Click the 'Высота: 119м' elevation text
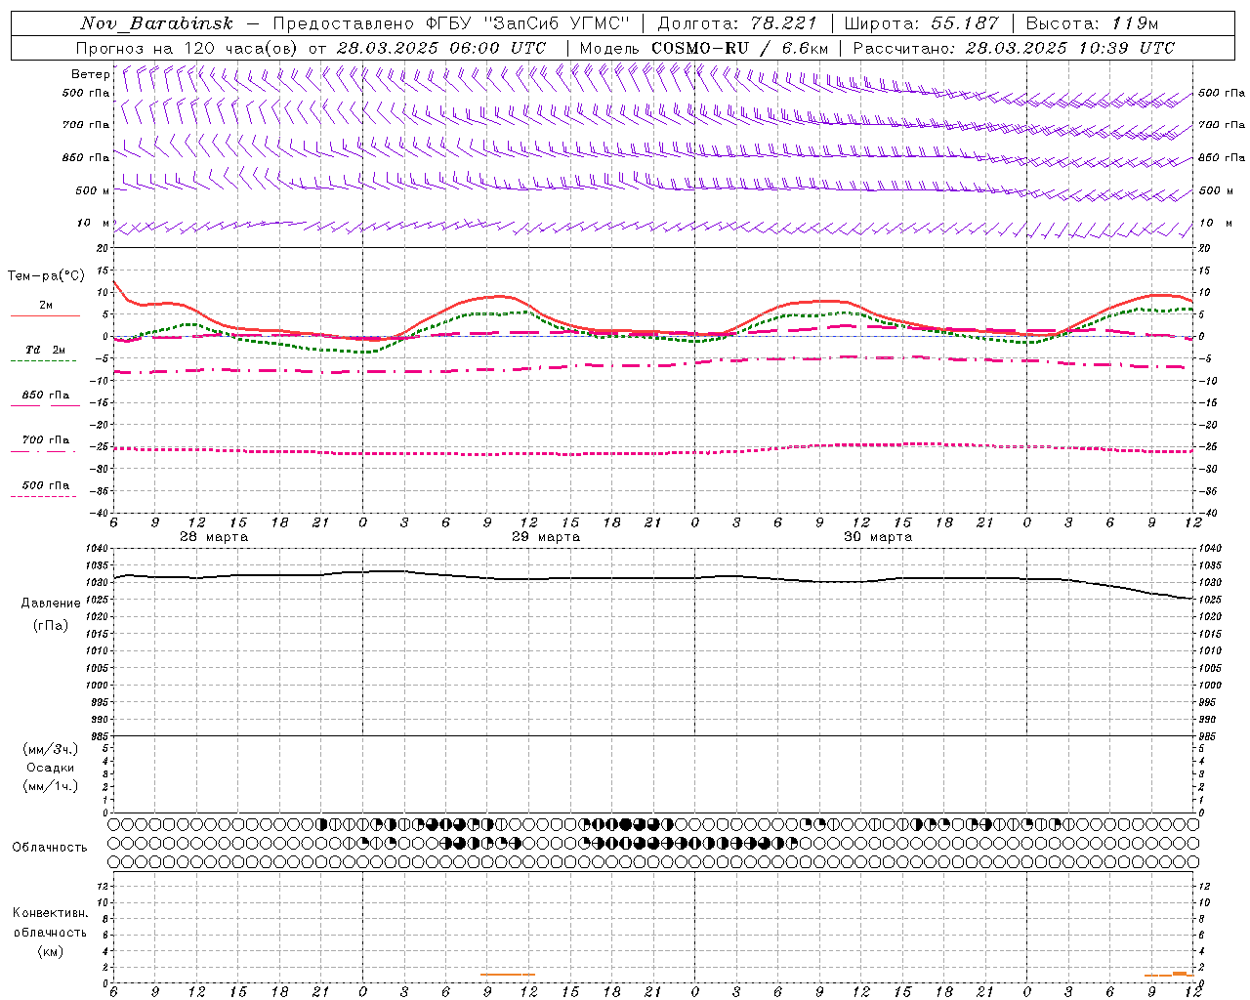The image size is (1250, 1000). [1092, 23]
